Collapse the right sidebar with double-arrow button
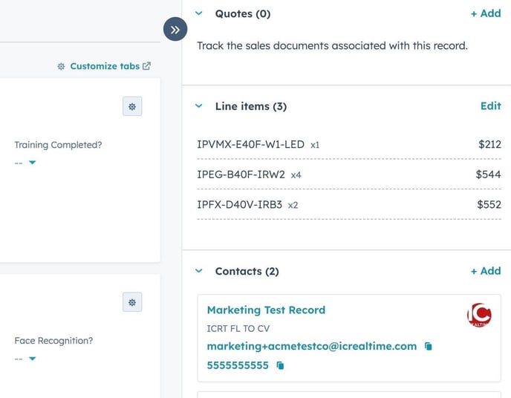The image size is (511, 398). click(175, 30)
